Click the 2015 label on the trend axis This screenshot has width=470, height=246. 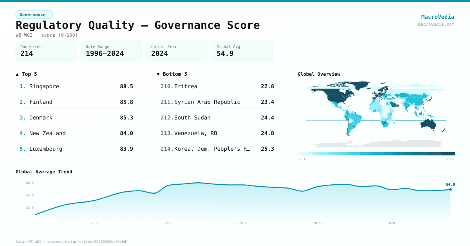pos(317,223)
